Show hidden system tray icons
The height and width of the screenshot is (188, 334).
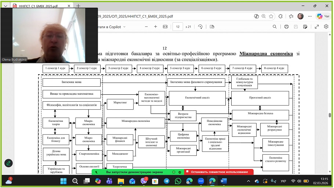click(248, 181)
